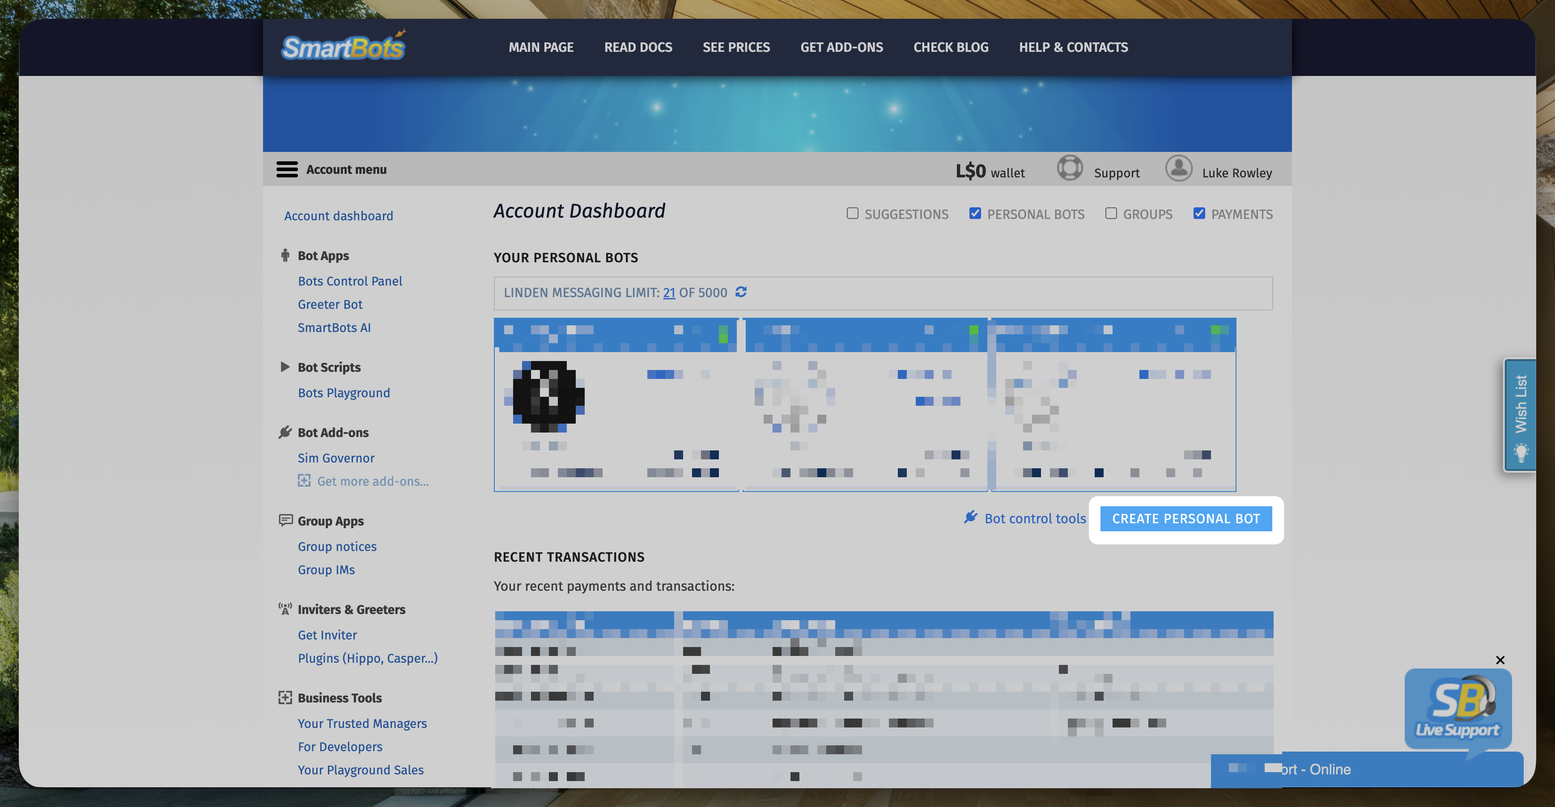The width and height of the screenshot is (1555, 807).
Task: Click the Bot control tools plug icon
Action: (970, 517)
